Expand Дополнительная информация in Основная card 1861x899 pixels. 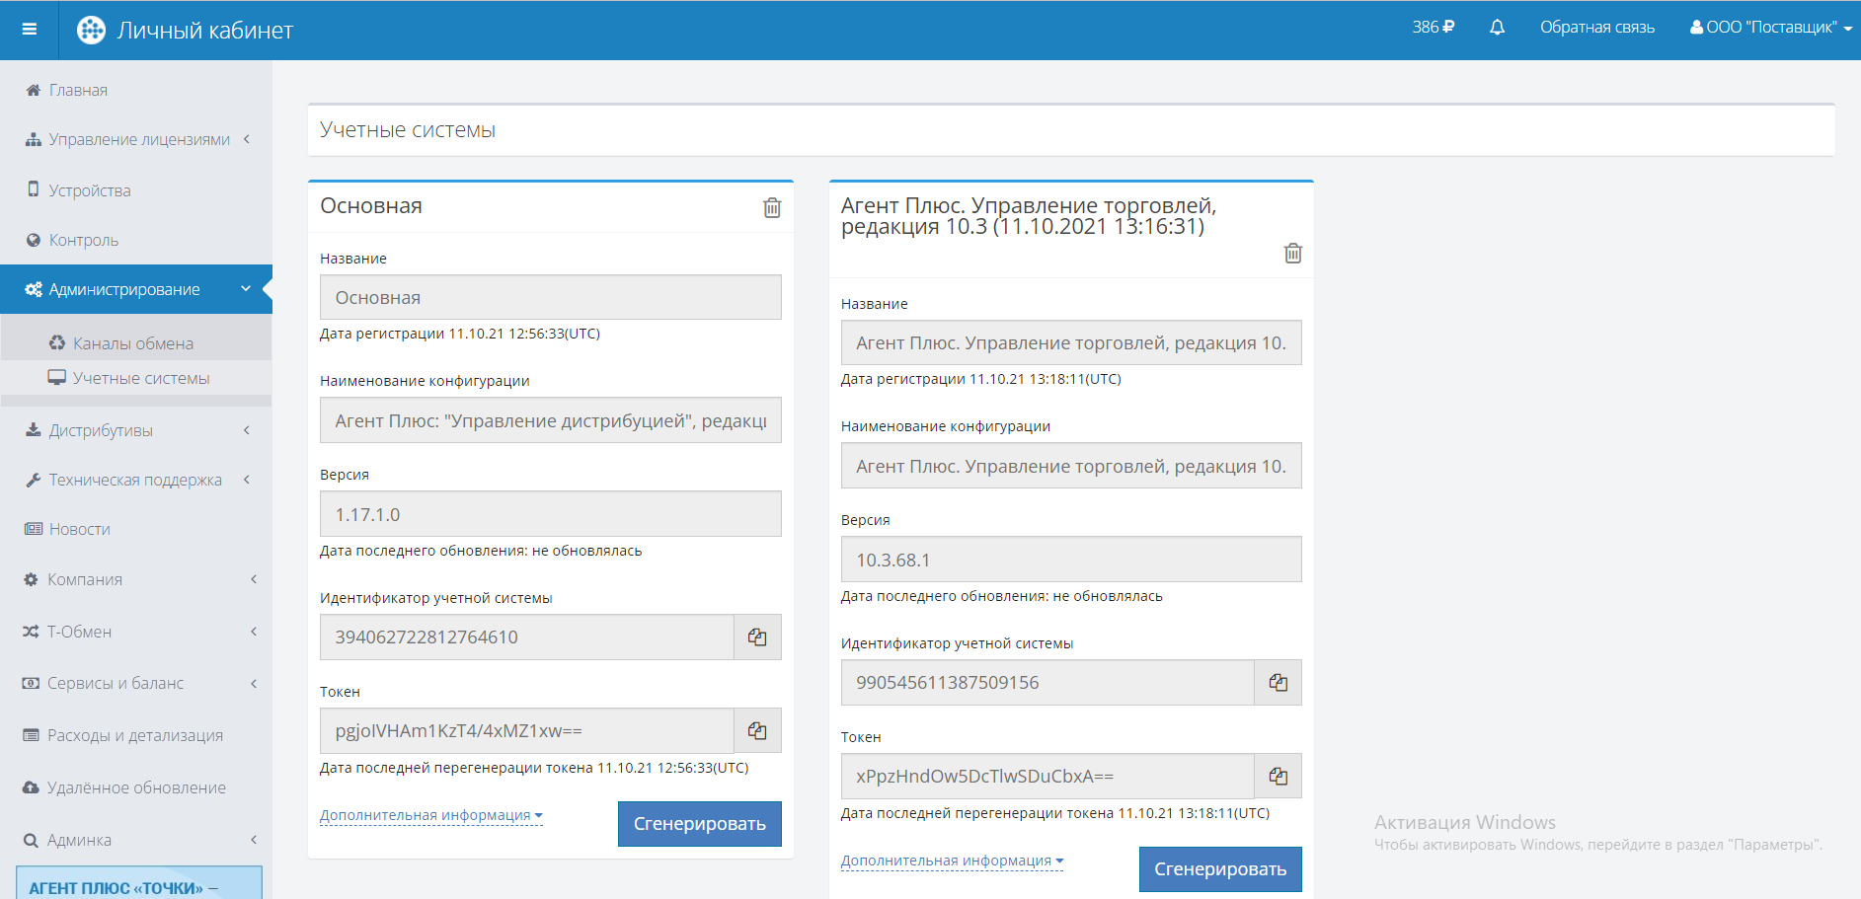coord(431,815)
